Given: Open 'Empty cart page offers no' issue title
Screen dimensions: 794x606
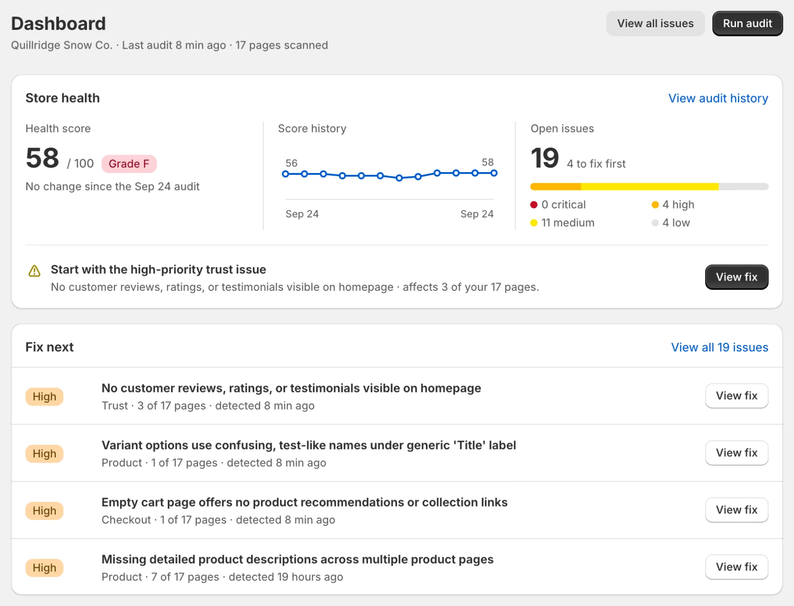Looking at the screenshot, I should (304, 502).
